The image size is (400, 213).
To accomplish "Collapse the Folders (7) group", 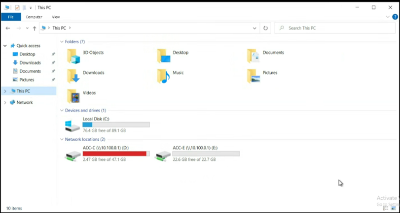I will (x=62, y=42).
